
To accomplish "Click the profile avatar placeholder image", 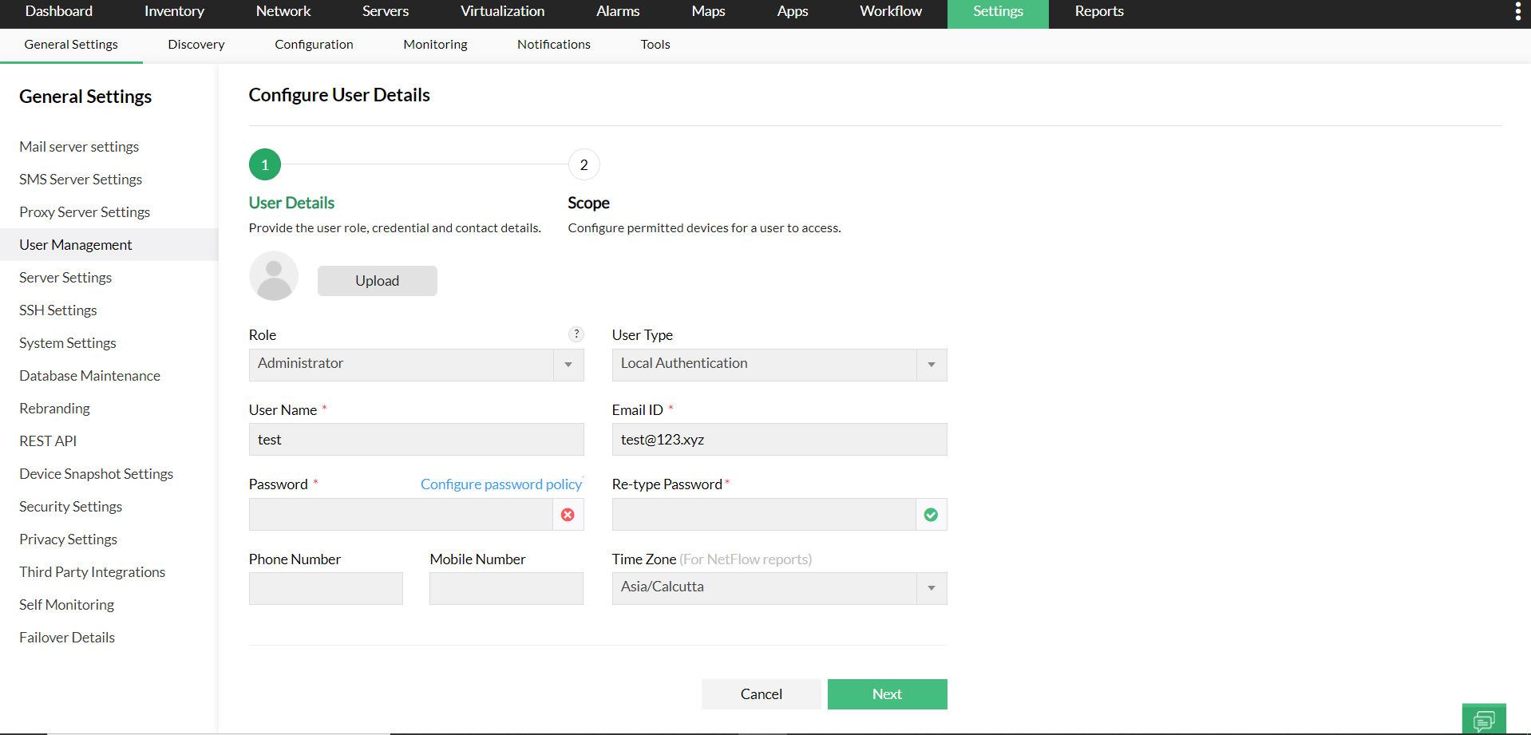I will [273, 275].
